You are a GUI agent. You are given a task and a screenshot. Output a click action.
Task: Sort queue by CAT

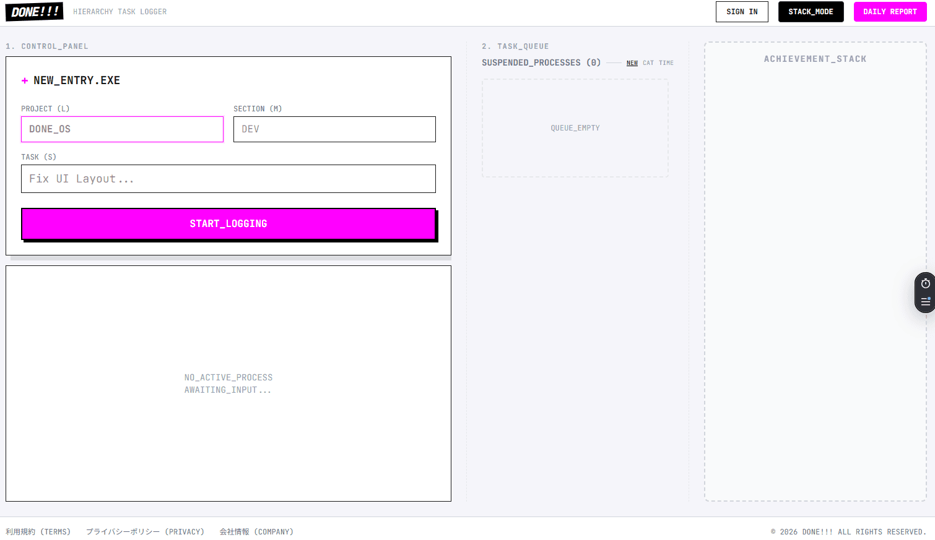(648, 63)
